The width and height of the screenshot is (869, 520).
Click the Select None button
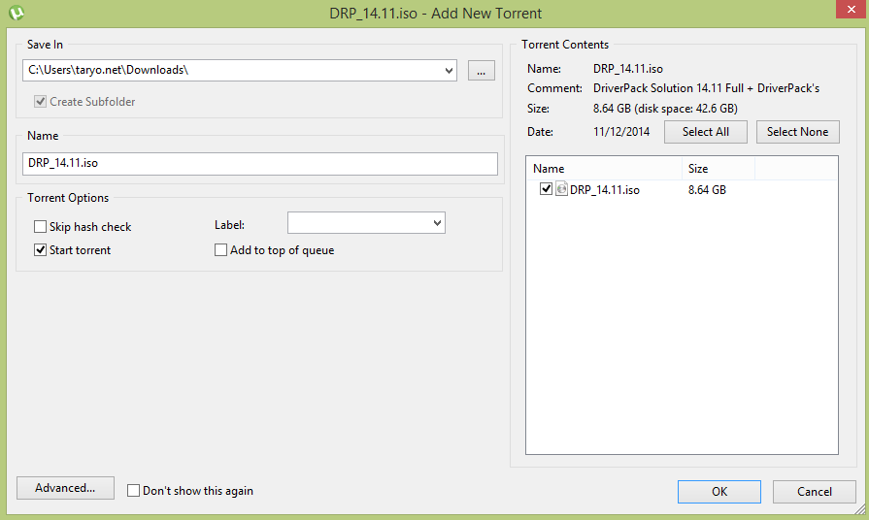pyautogui.click(x=797, y=132)
